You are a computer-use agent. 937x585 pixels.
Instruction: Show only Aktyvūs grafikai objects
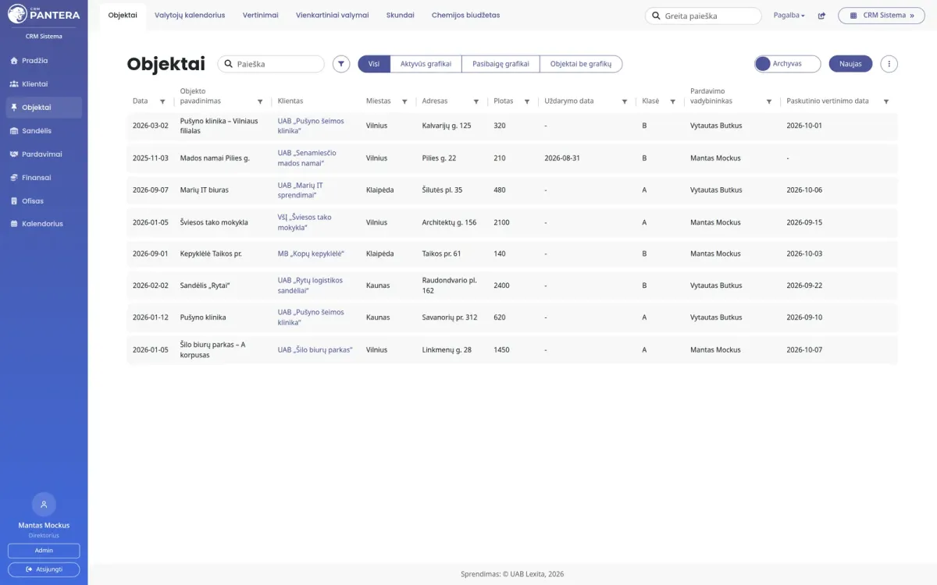[x=426, y=64]
